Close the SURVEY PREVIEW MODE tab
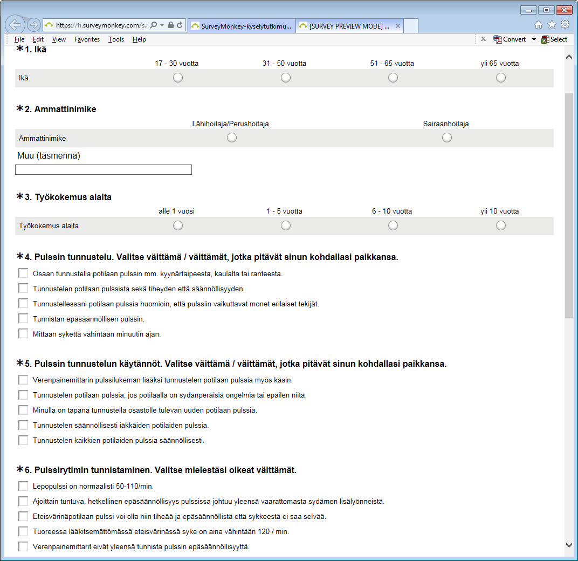 tap(398, 26)
